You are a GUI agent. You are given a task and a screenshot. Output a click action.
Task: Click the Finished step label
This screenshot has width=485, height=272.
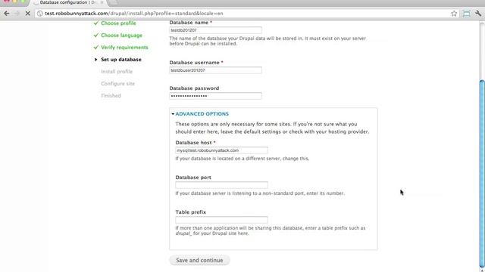click(x=111, y=96)
